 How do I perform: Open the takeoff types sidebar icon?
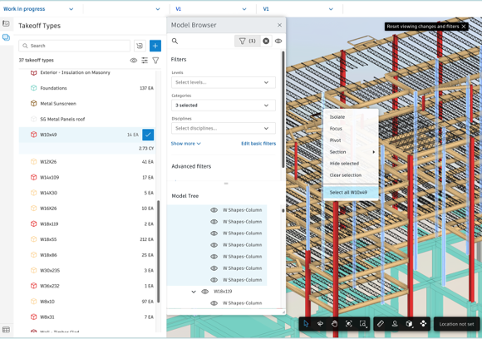pos(6,37)
